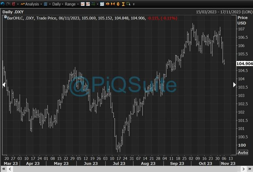Open the Range dropdown
253x172 pixels.
coord(71,4)
